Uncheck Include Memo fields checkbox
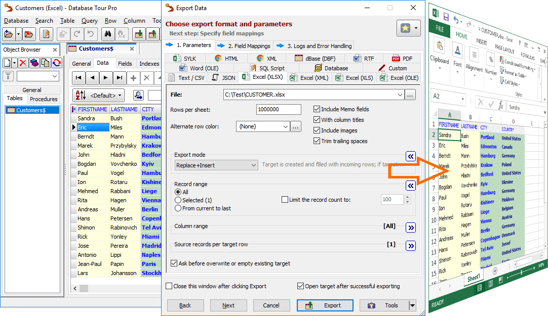 point(317,109)
